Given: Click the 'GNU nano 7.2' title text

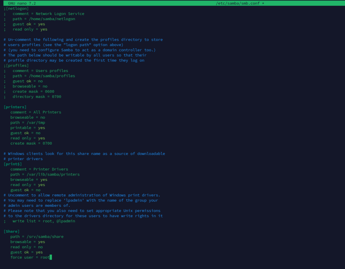Looking at the screenshot, I should click(22, 3).
